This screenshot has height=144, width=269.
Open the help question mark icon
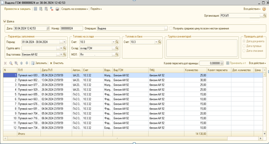click(263, 8)
